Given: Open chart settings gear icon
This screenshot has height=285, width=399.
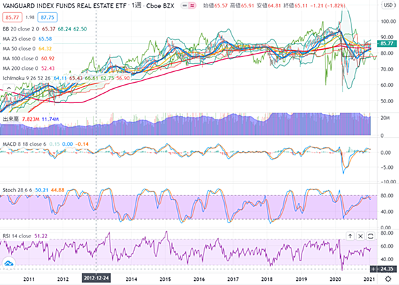Looking at the screenshot, I should (388, 279).
